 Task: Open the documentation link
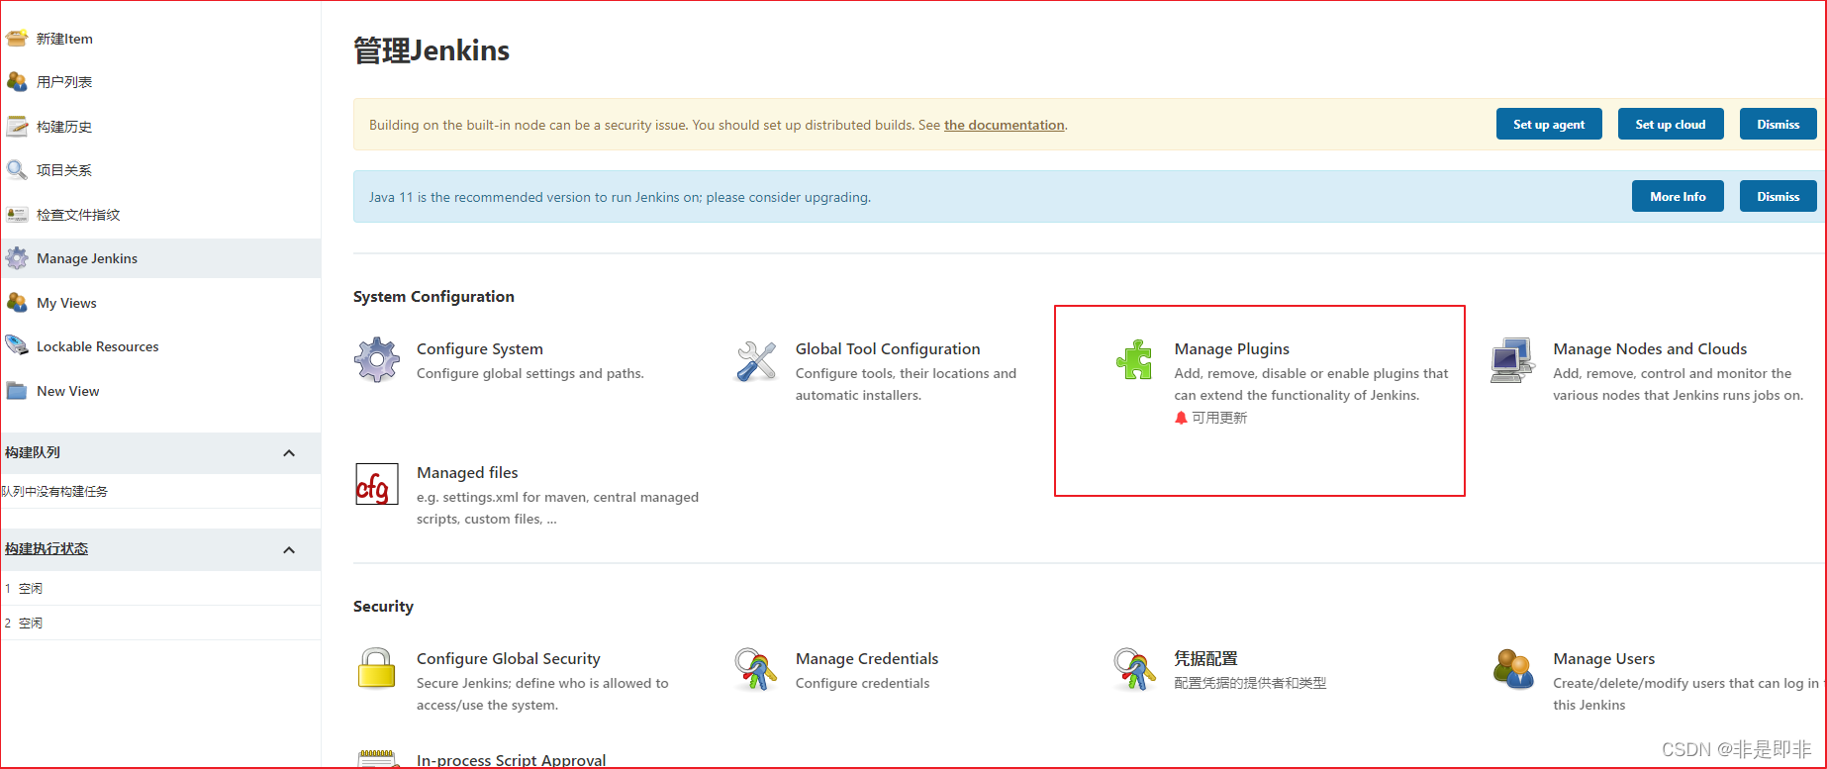(x=1005, y=125)
